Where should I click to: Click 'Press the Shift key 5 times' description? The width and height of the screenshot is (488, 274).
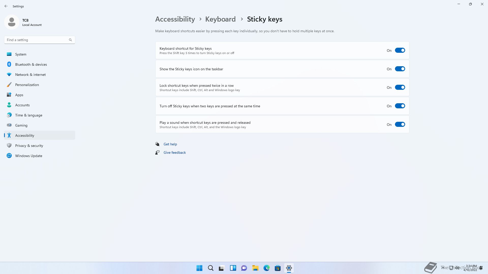[x=197, y=53]
